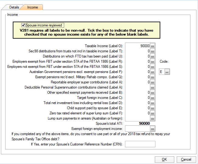Open calculator icon for Child support paid by spouse
198x164 pixels.
click(x=153, y=108)
